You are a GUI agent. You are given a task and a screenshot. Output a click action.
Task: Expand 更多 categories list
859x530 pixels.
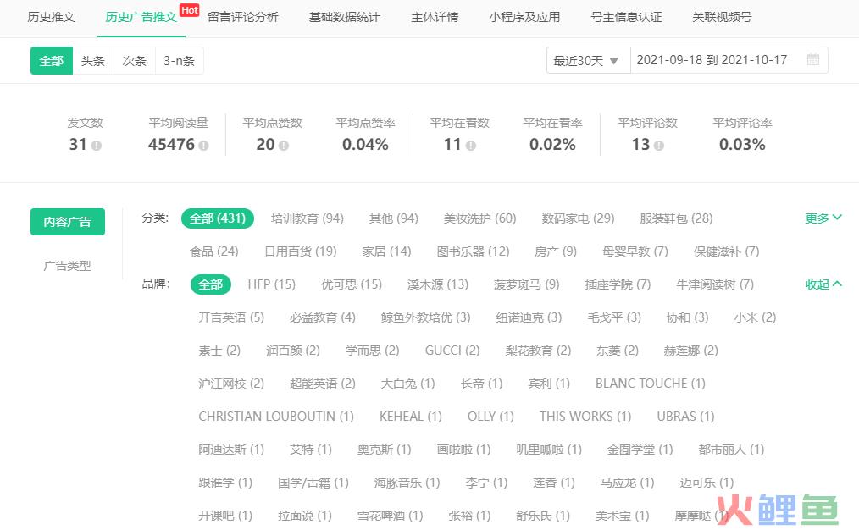[x=823, y=218]
